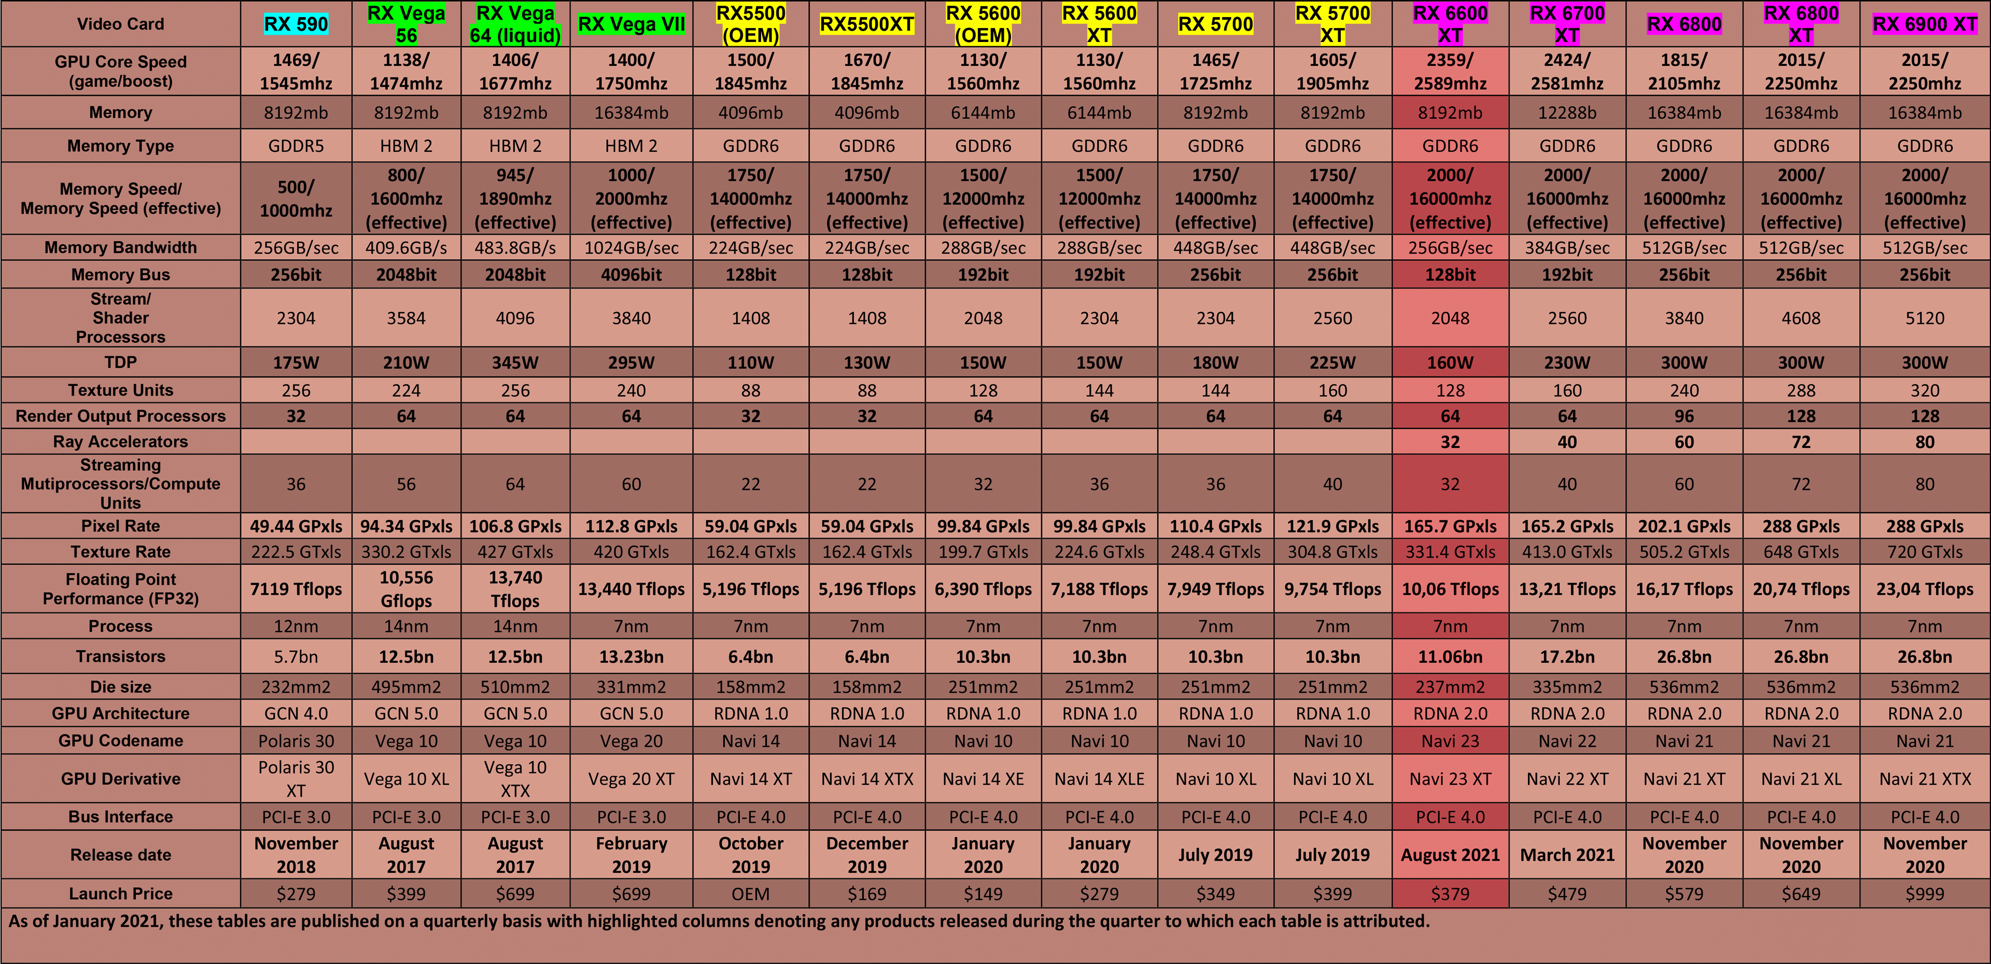Click the Transistors row label
Image resolution: width=1991 pixels, height=964 pixels.
pyautogui.click(x=121, y=656)
